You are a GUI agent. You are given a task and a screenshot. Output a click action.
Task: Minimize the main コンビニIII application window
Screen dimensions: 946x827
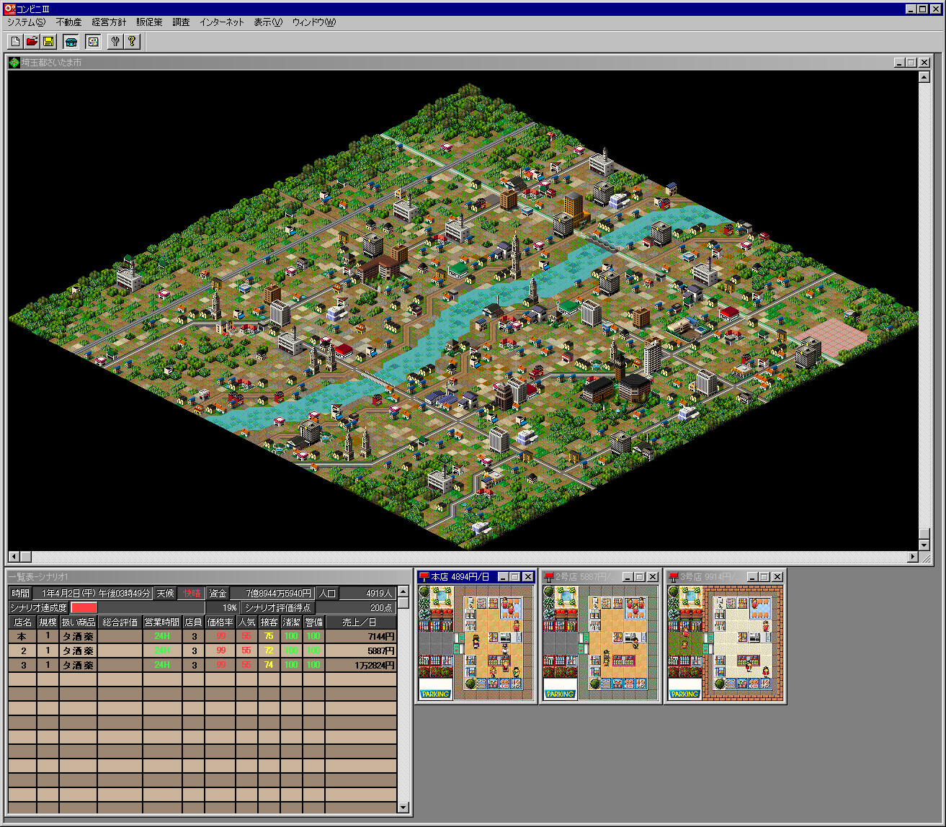pyautogui.click(x=911, y=9)
